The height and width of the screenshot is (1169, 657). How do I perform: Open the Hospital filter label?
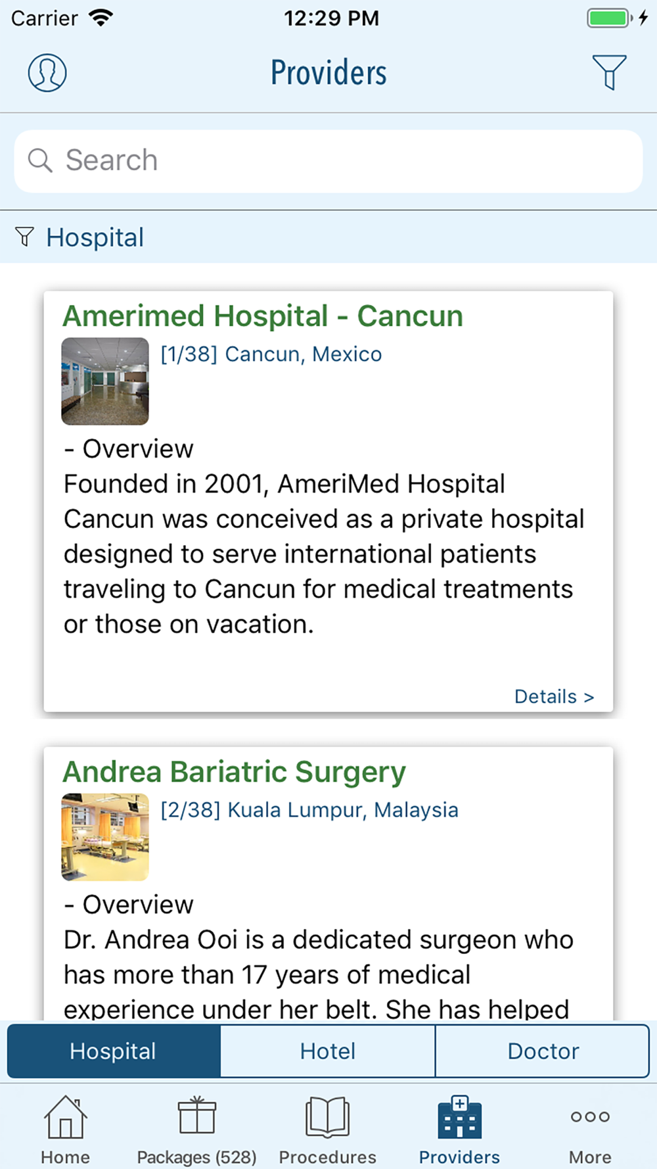[95, 237]
